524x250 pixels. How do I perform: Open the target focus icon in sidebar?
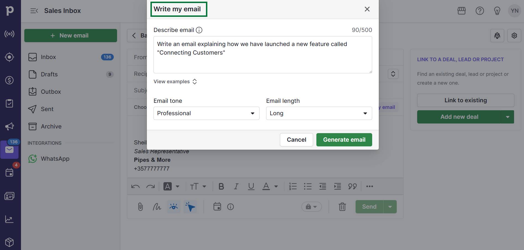(x=9, y=57)
